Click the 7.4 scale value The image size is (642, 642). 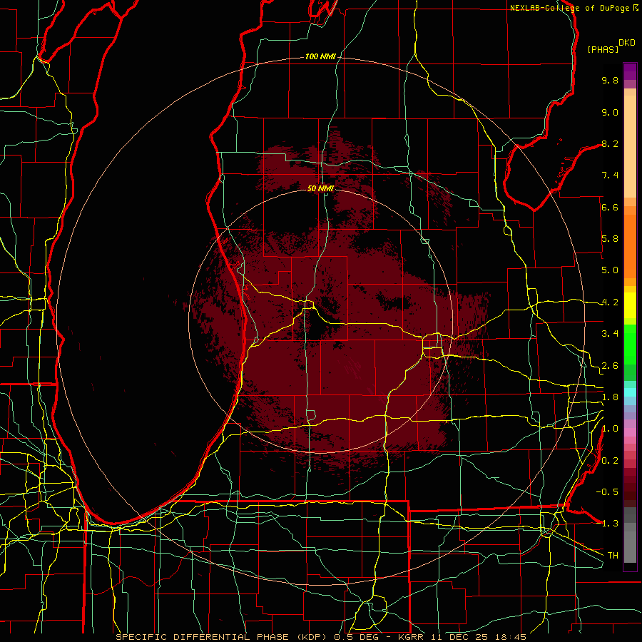pos(610,175)
